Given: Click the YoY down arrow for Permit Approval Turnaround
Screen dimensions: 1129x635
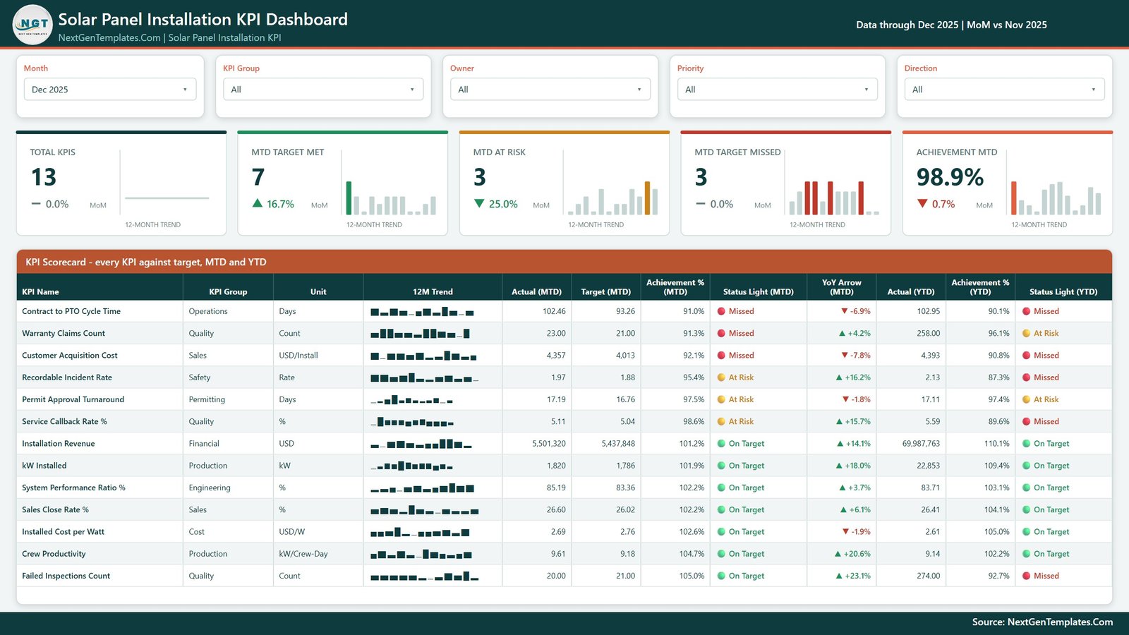Looking at the screenshot, I should [845, 399].
